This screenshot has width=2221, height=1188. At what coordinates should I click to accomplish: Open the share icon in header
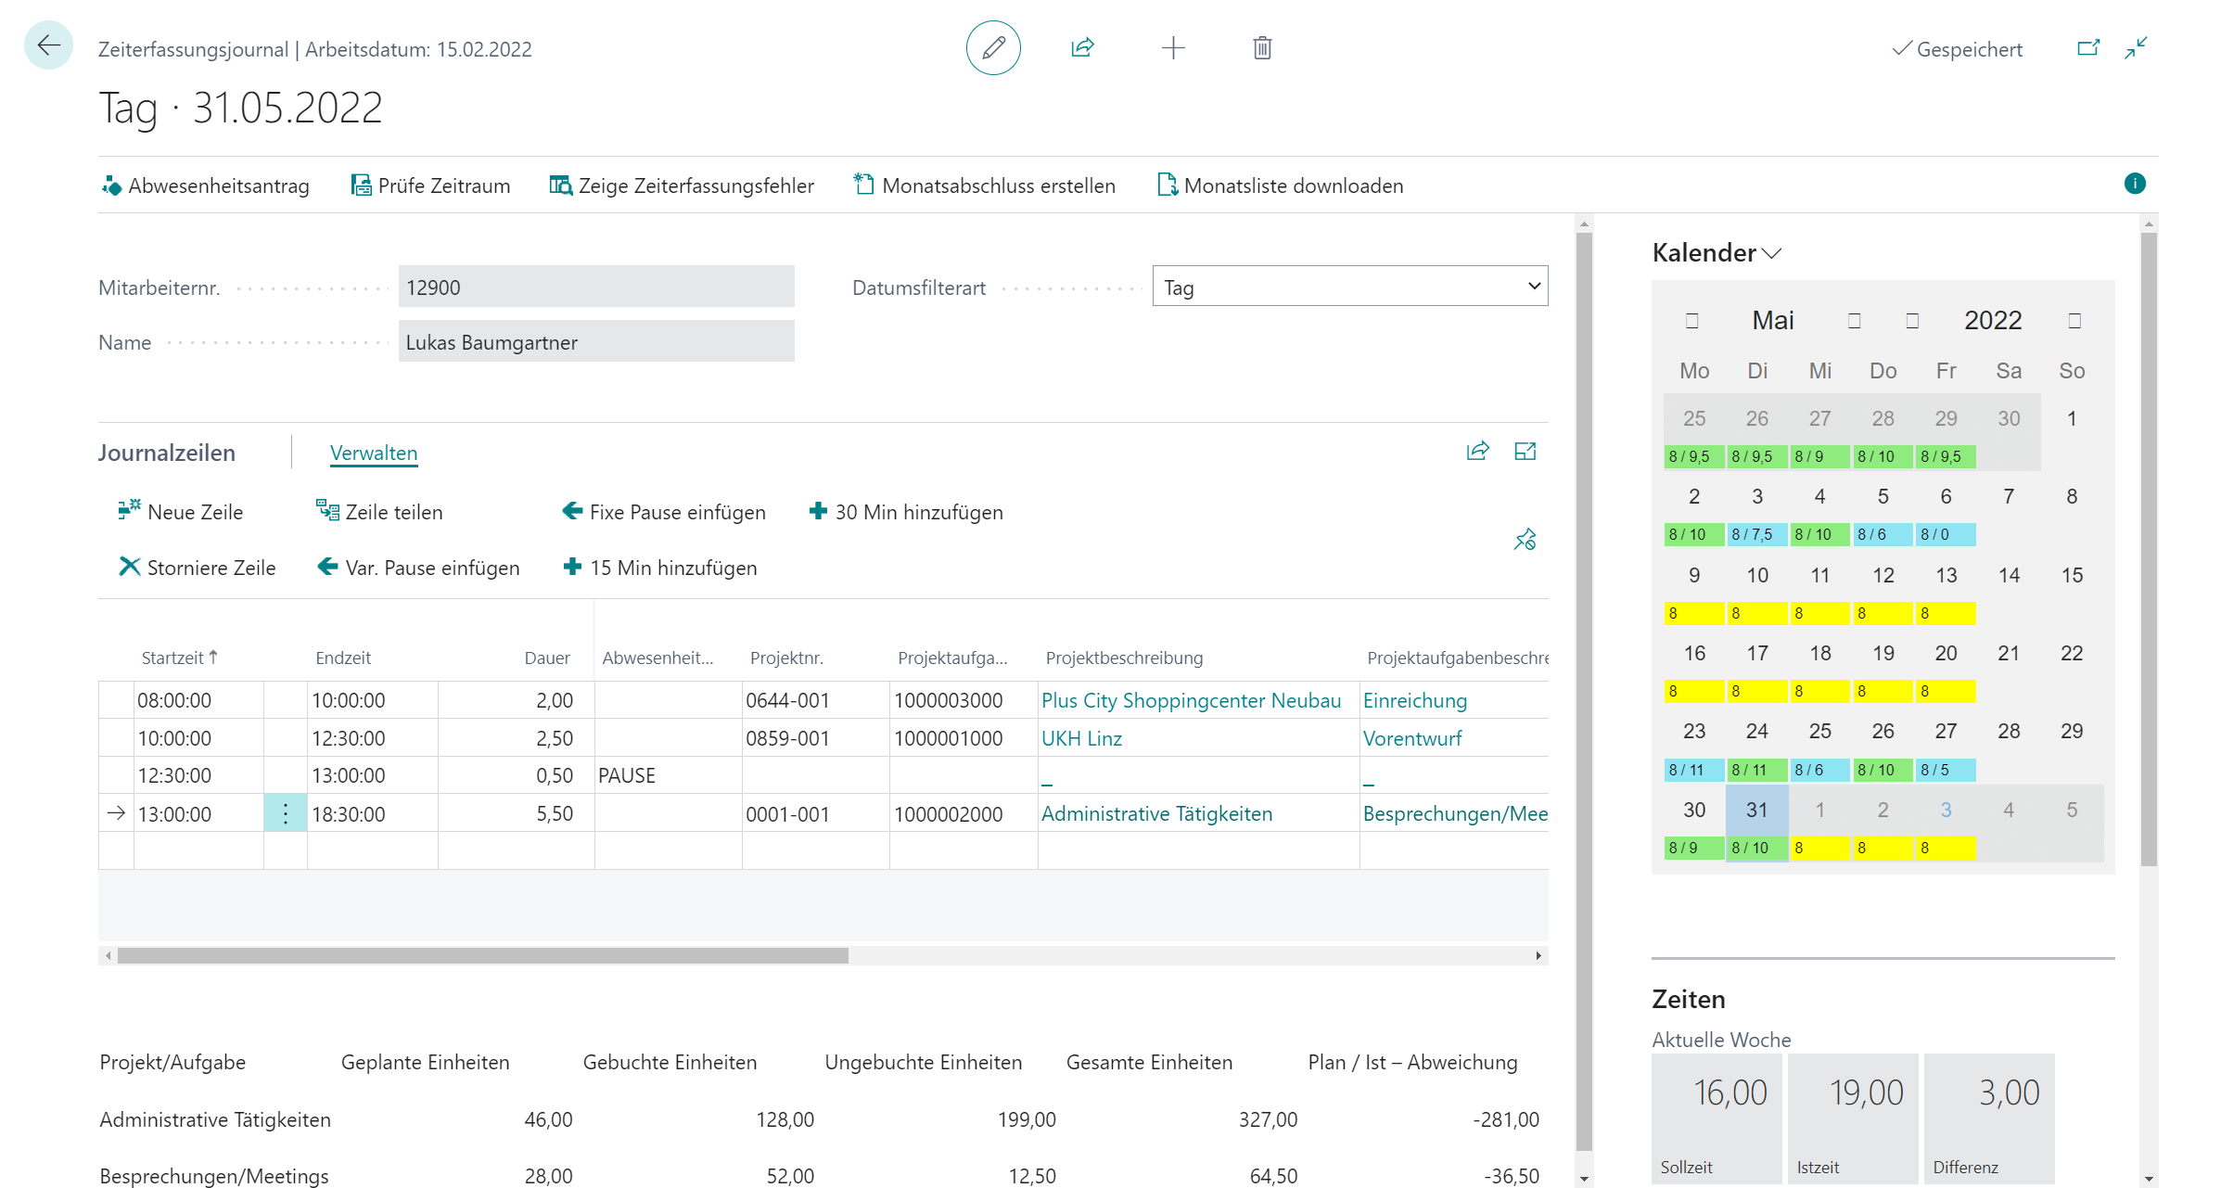1082,47
